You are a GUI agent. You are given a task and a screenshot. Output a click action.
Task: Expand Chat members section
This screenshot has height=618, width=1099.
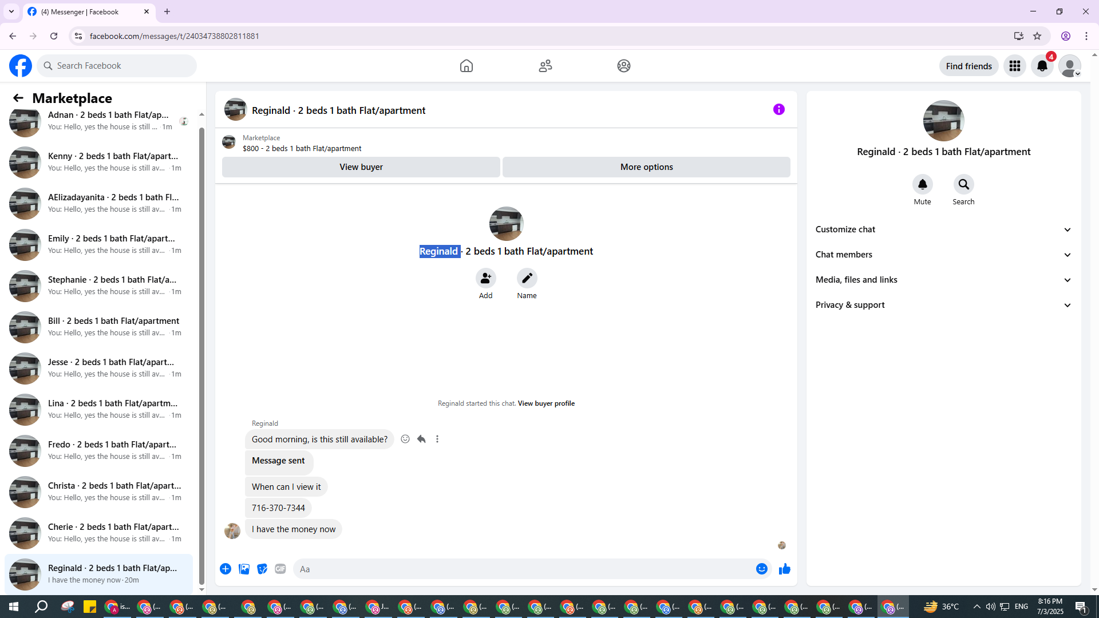click(943, 255)
